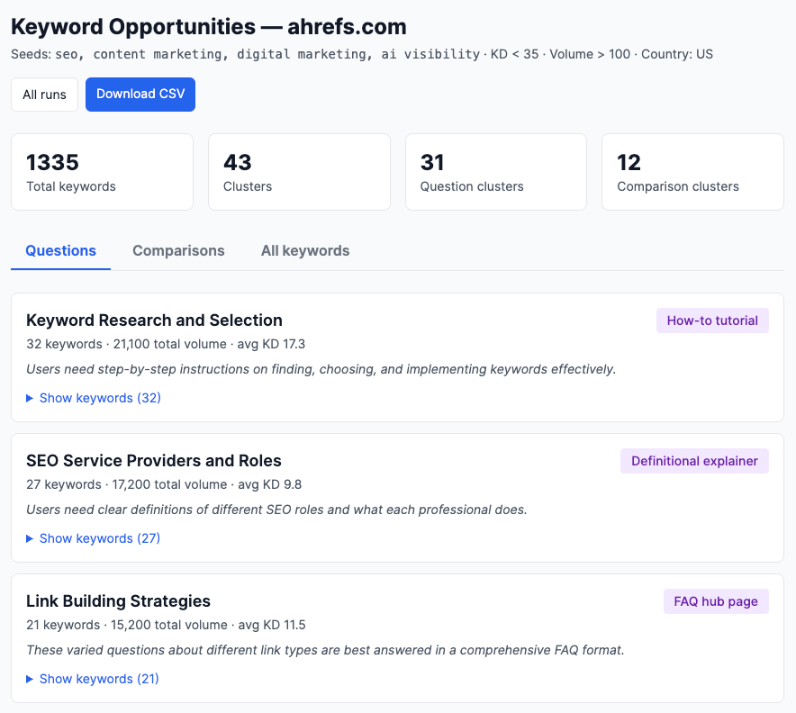Expand Show keywords for Link Building Strategies
The height and width of the screenshot is (713, 796).
(99, 679)
